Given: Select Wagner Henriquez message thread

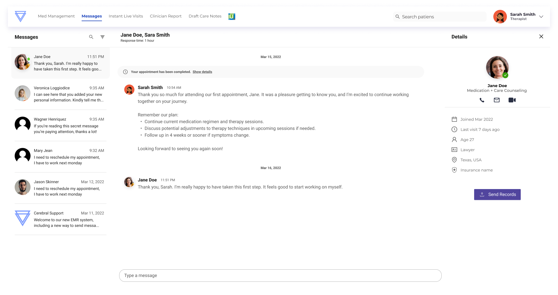Looking at the screenshot, I should point(60,125).
